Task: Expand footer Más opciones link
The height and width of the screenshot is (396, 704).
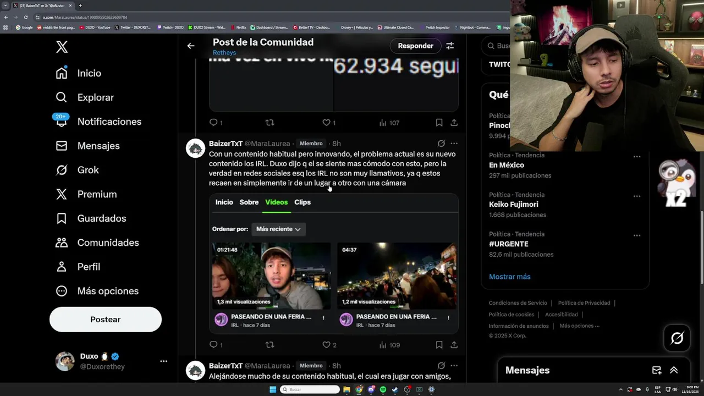Action: (x=579, y=326)
